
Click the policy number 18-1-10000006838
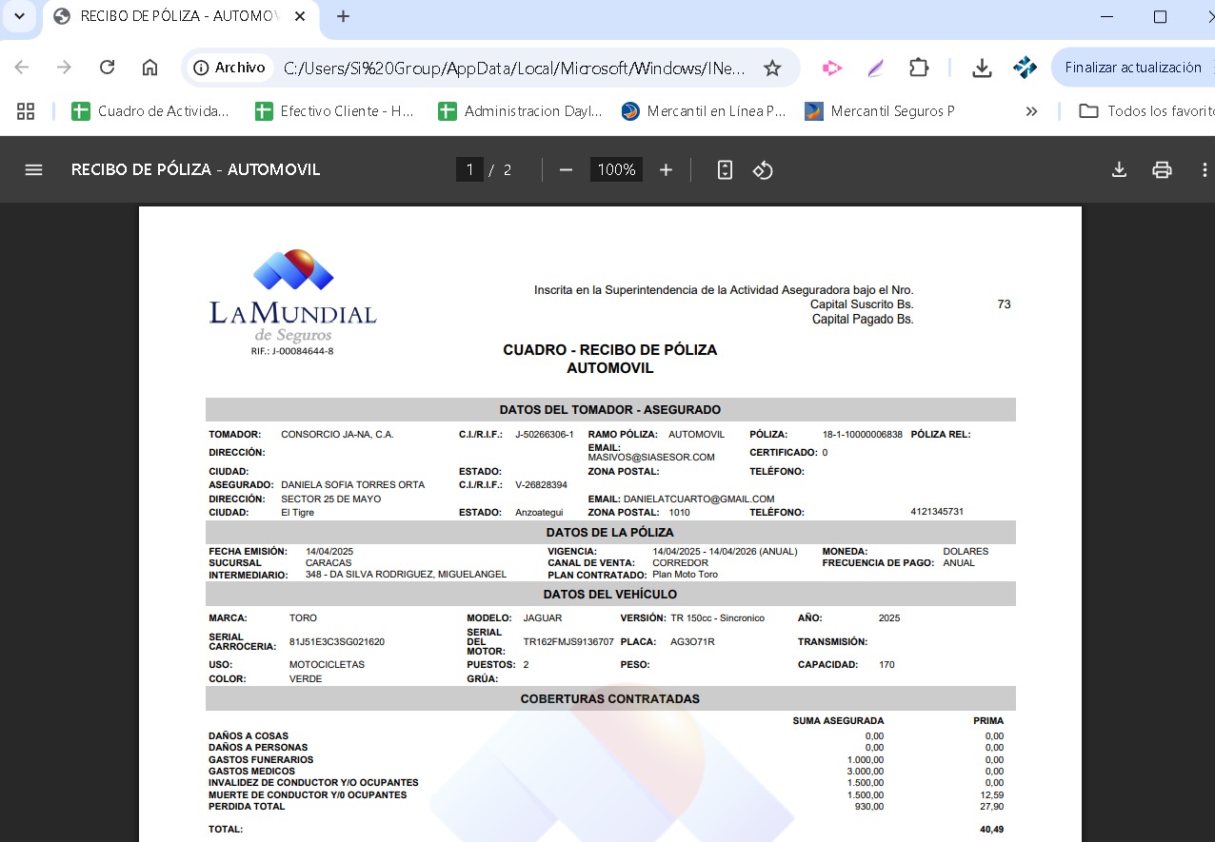tap(863, 435)
